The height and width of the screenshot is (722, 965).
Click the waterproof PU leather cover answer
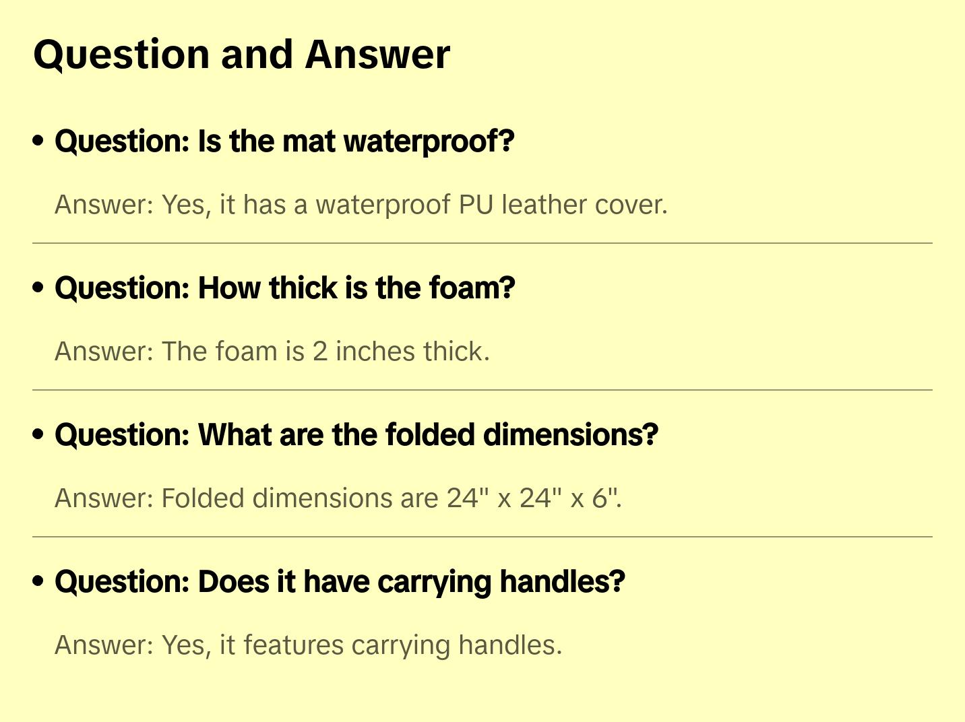[x=361, y=205]
